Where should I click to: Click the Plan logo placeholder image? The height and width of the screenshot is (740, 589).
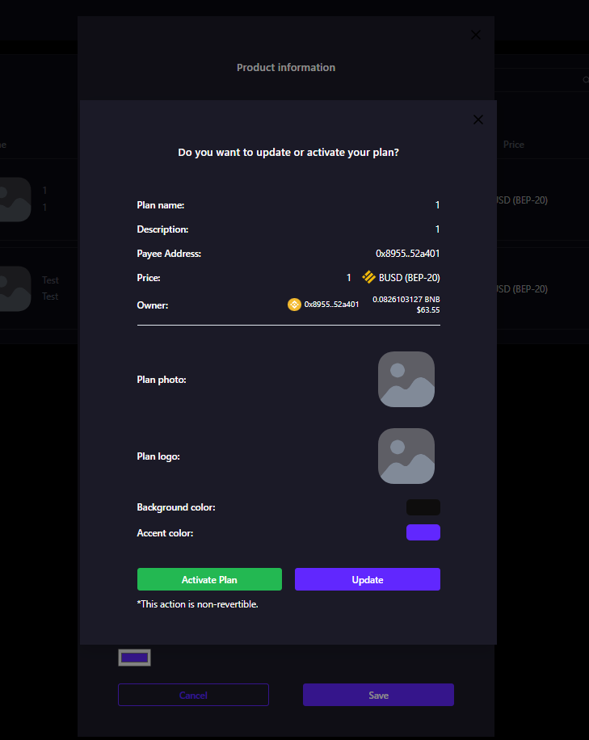[x=406, y=456]
